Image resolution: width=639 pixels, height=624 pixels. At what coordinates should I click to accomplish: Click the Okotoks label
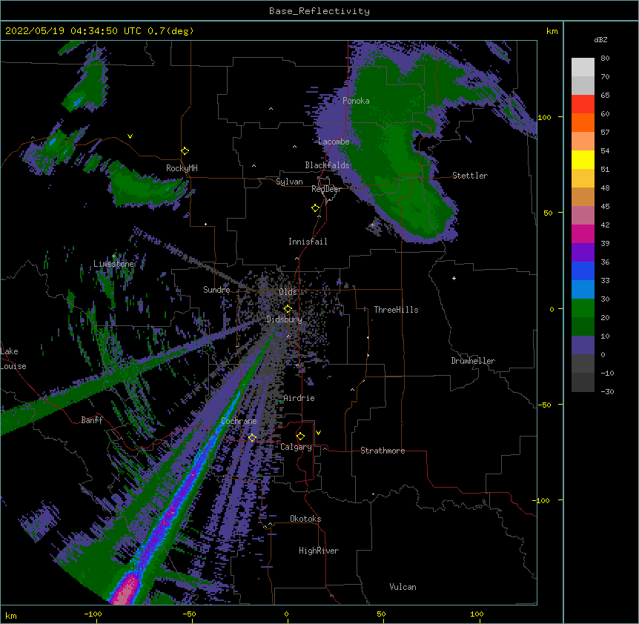[x=305, y=519]
